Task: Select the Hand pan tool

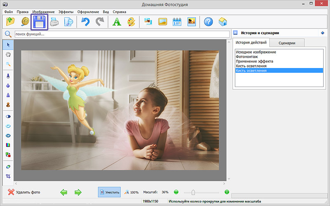Action: (x=8, y=54)
